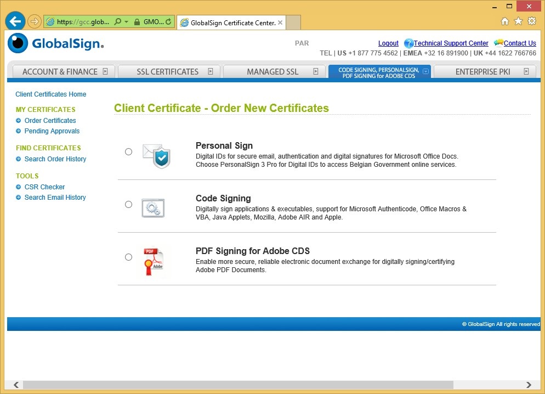Viewport: 545px width, 394px height.
Task: Maximize the browser window
Action: pos(509,6)
